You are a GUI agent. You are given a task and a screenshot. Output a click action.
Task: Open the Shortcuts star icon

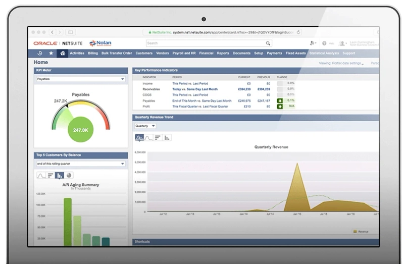pyautogui.click(x=51, y=54)
